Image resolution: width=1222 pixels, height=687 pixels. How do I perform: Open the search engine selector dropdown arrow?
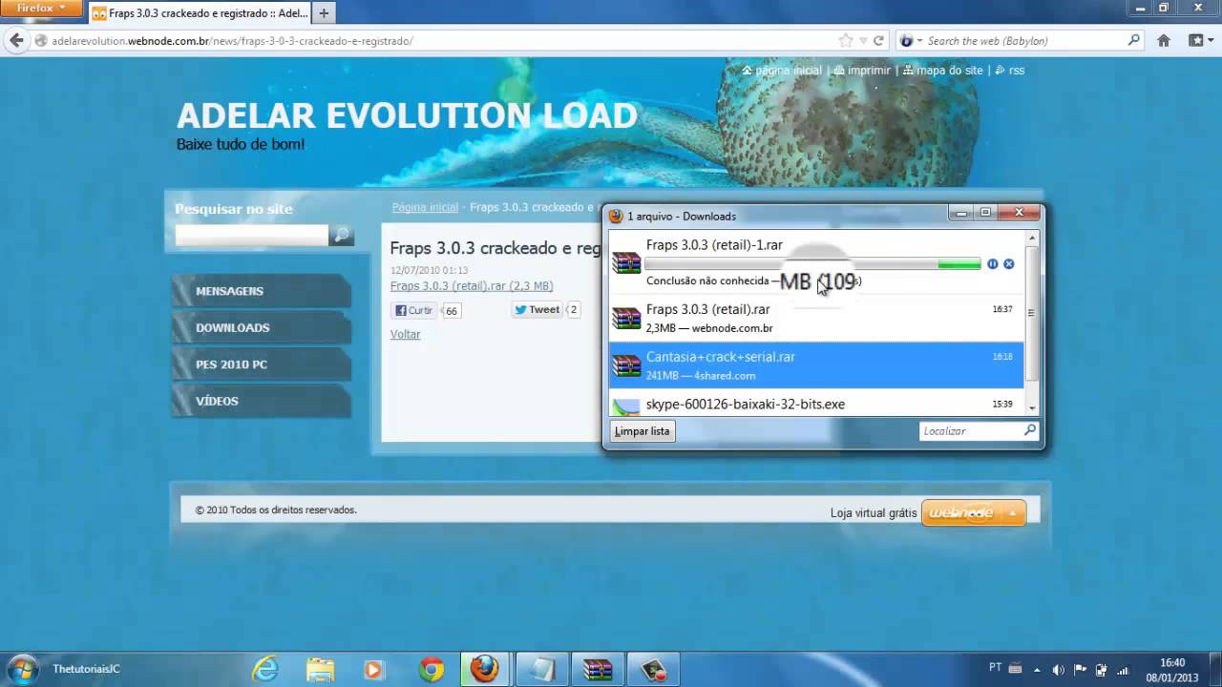click(x=920, y=41)
